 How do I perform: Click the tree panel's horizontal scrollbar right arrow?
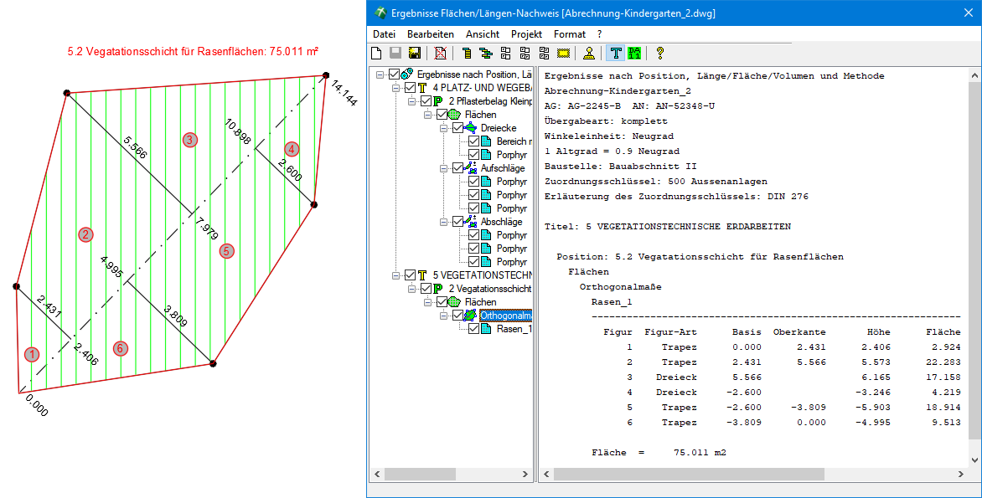525,475
